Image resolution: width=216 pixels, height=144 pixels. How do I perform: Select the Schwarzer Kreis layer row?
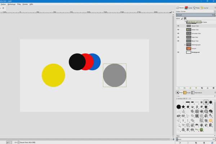click(x=196, y=33)
